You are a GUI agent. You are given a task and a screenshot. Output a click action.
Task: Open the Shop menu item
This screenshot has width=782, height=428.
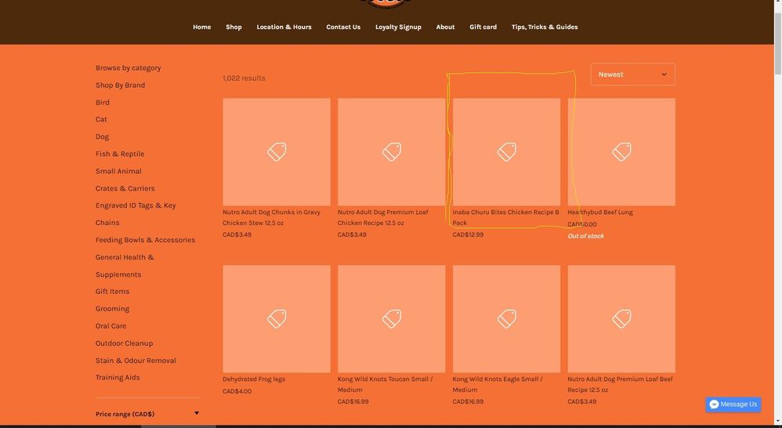(x=234, y=27)
